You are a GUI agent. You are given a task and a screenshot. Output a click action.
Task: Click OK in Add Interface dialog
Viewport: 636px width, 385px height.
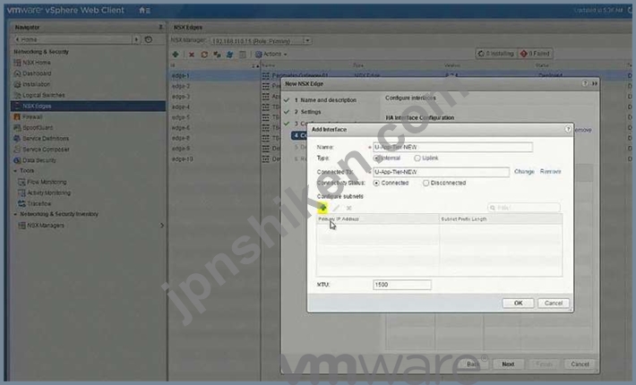(x=518, y=304)
